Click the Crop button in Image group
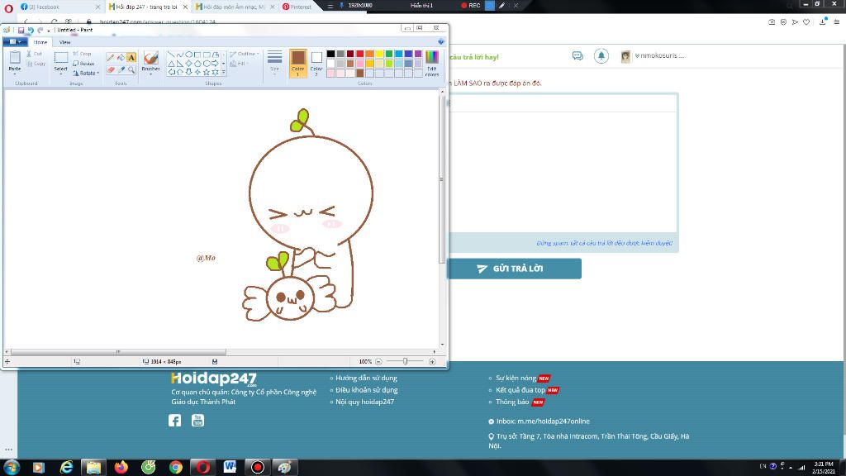The width and height of the screenshot is (846, 476). pyautogui.click(x=83, y=54)
